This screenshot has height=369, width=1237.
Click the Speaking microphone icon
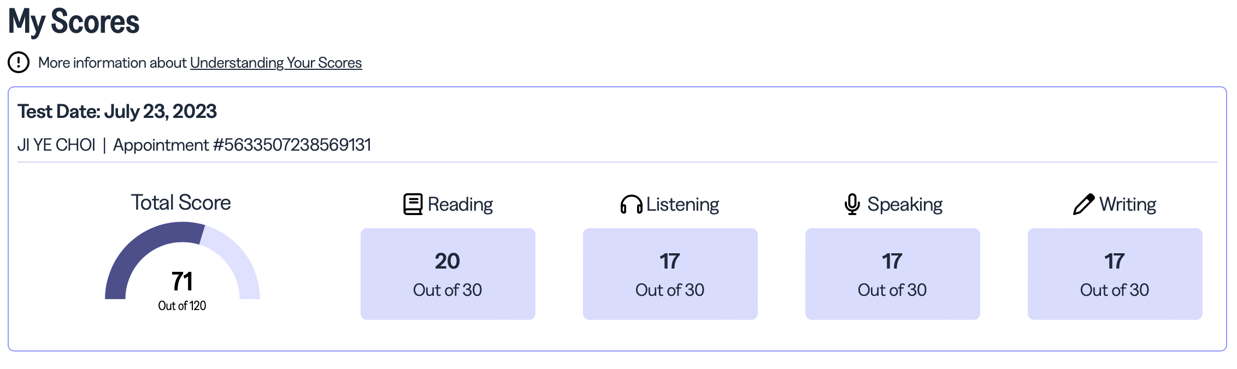(852, 204)
